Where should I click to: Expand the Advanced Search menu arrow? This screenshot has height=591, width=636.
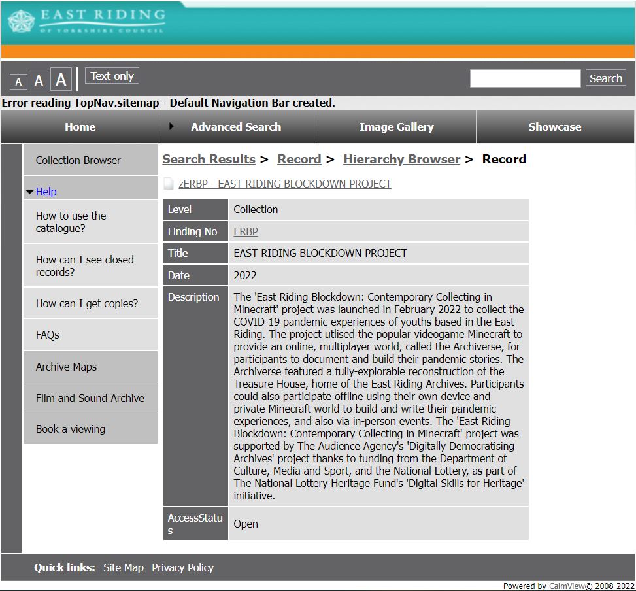pyautogui.click(x=172, y=126)
